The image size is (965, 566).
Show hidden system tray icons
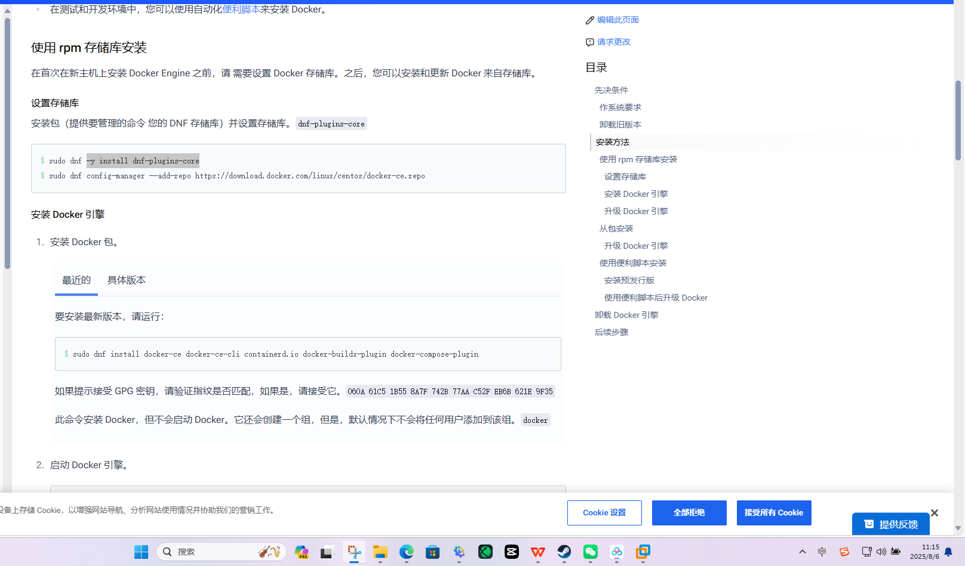(803, 552)
